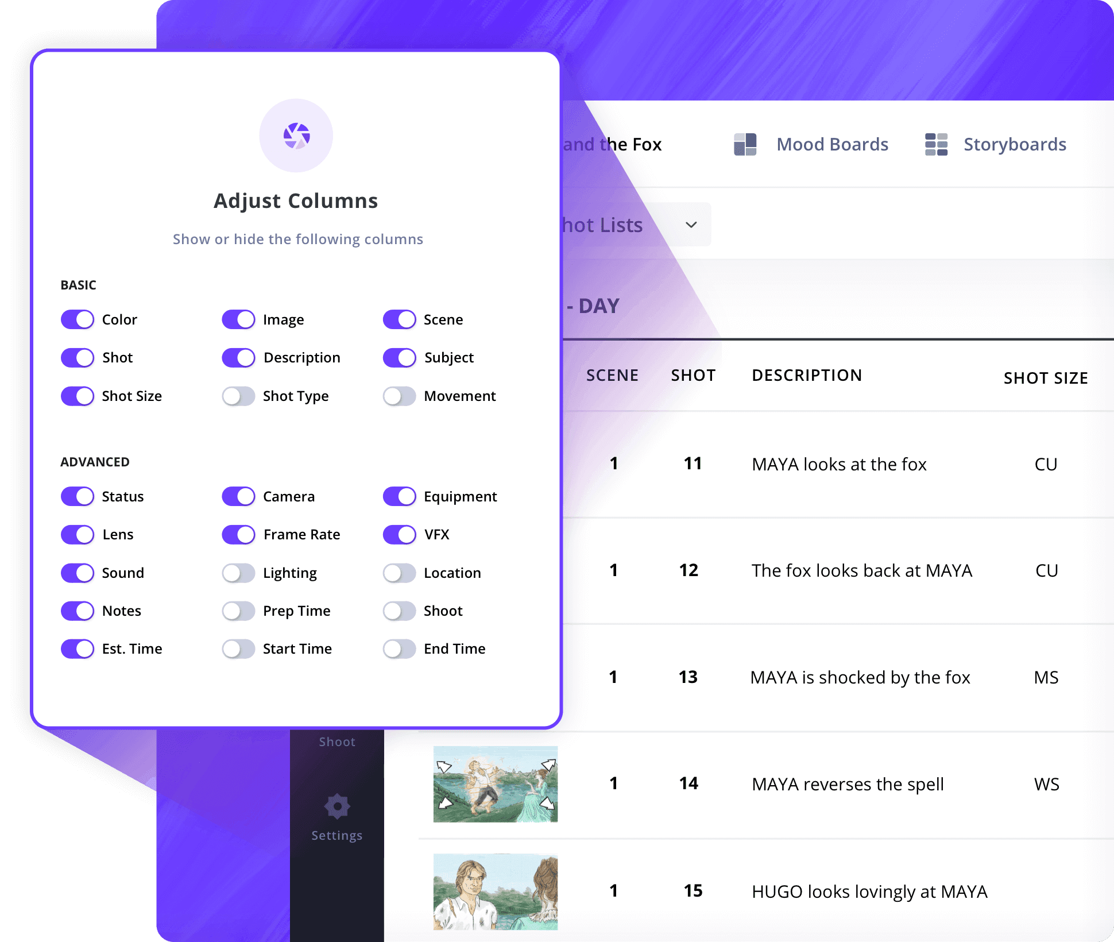Select 'The fox looks back at MAYA'

coord(862,570)
